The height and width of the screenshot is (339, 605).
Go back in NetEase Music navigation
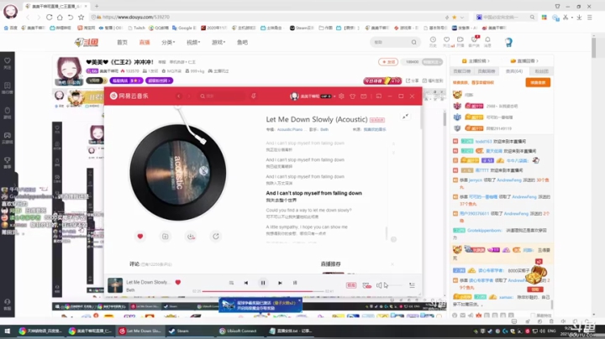[x=179, y=96]
